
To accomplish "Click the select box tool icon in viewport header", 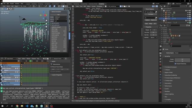I will [5, 9].
